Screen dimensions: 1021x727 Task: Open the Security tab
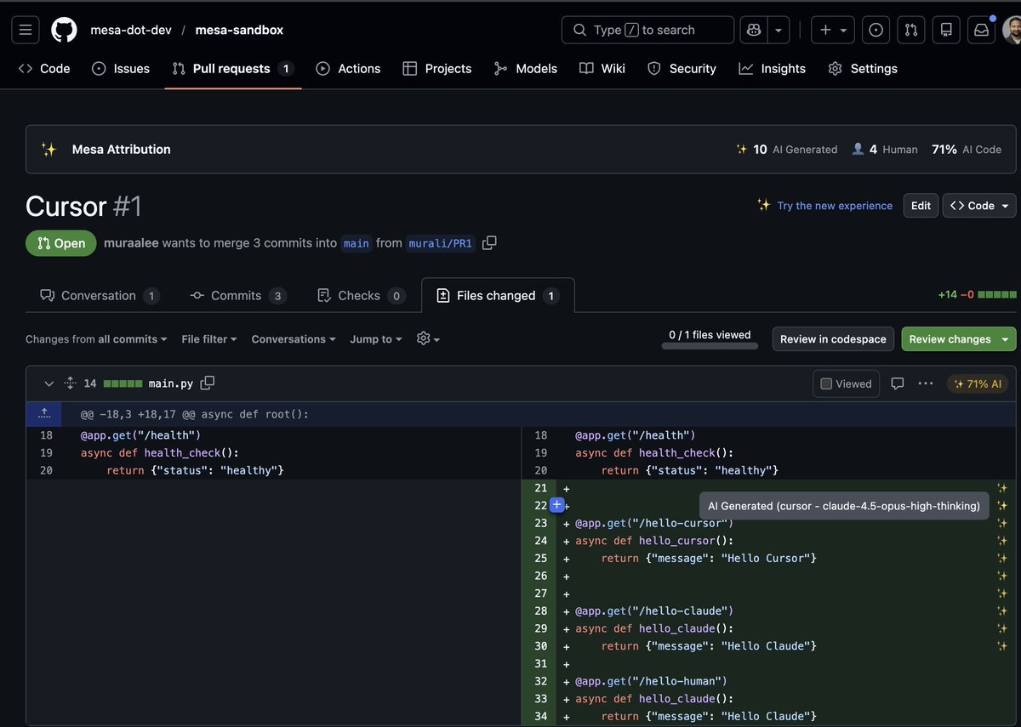[x=682, y=69]
